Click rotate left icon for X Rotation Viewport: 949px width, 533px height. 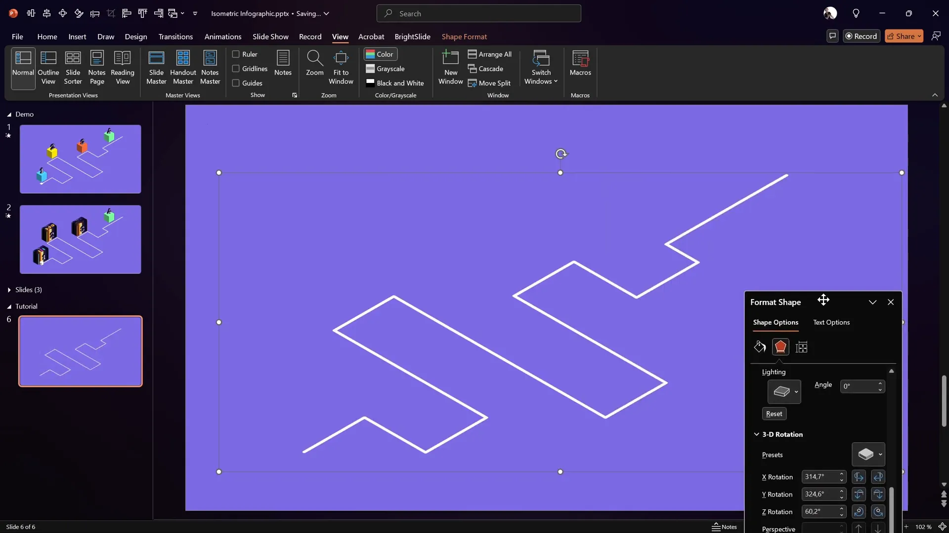(x=859, y=477)
